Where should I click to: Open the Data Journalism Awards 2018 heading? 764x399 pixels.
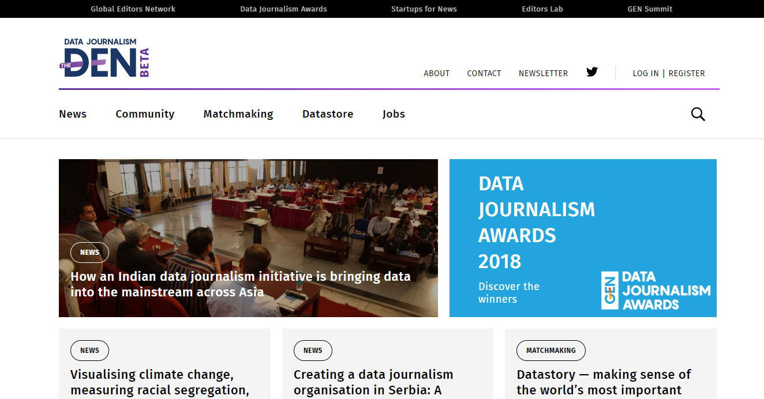pyautogui.click(x=537, y=223)
